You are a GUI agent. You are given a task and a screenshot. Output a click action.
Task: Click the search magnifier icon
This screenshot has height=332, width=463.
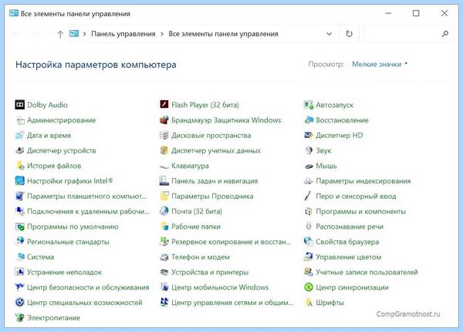point(445,34)
